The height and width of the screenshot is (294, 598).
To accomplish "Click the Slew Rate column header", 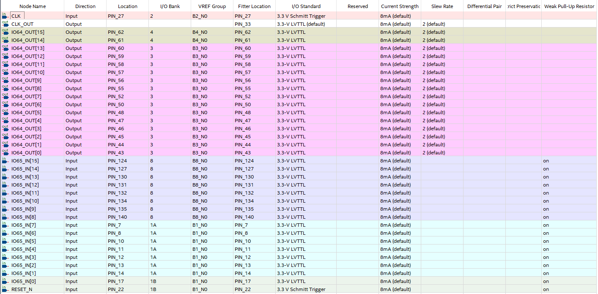I will point(442,6).
